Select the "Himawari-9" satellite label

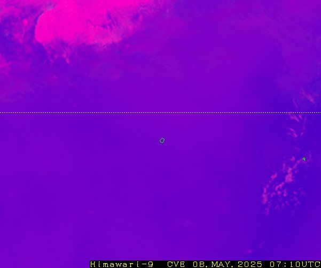tap(122, 264)
